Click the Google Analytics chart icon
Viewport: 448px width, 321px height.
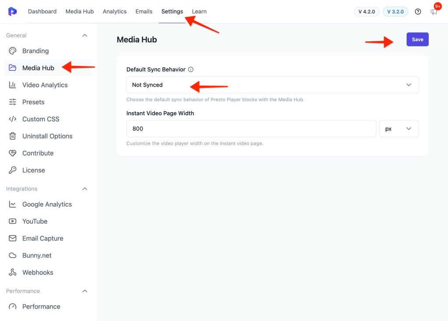click(x=13, y=204)
